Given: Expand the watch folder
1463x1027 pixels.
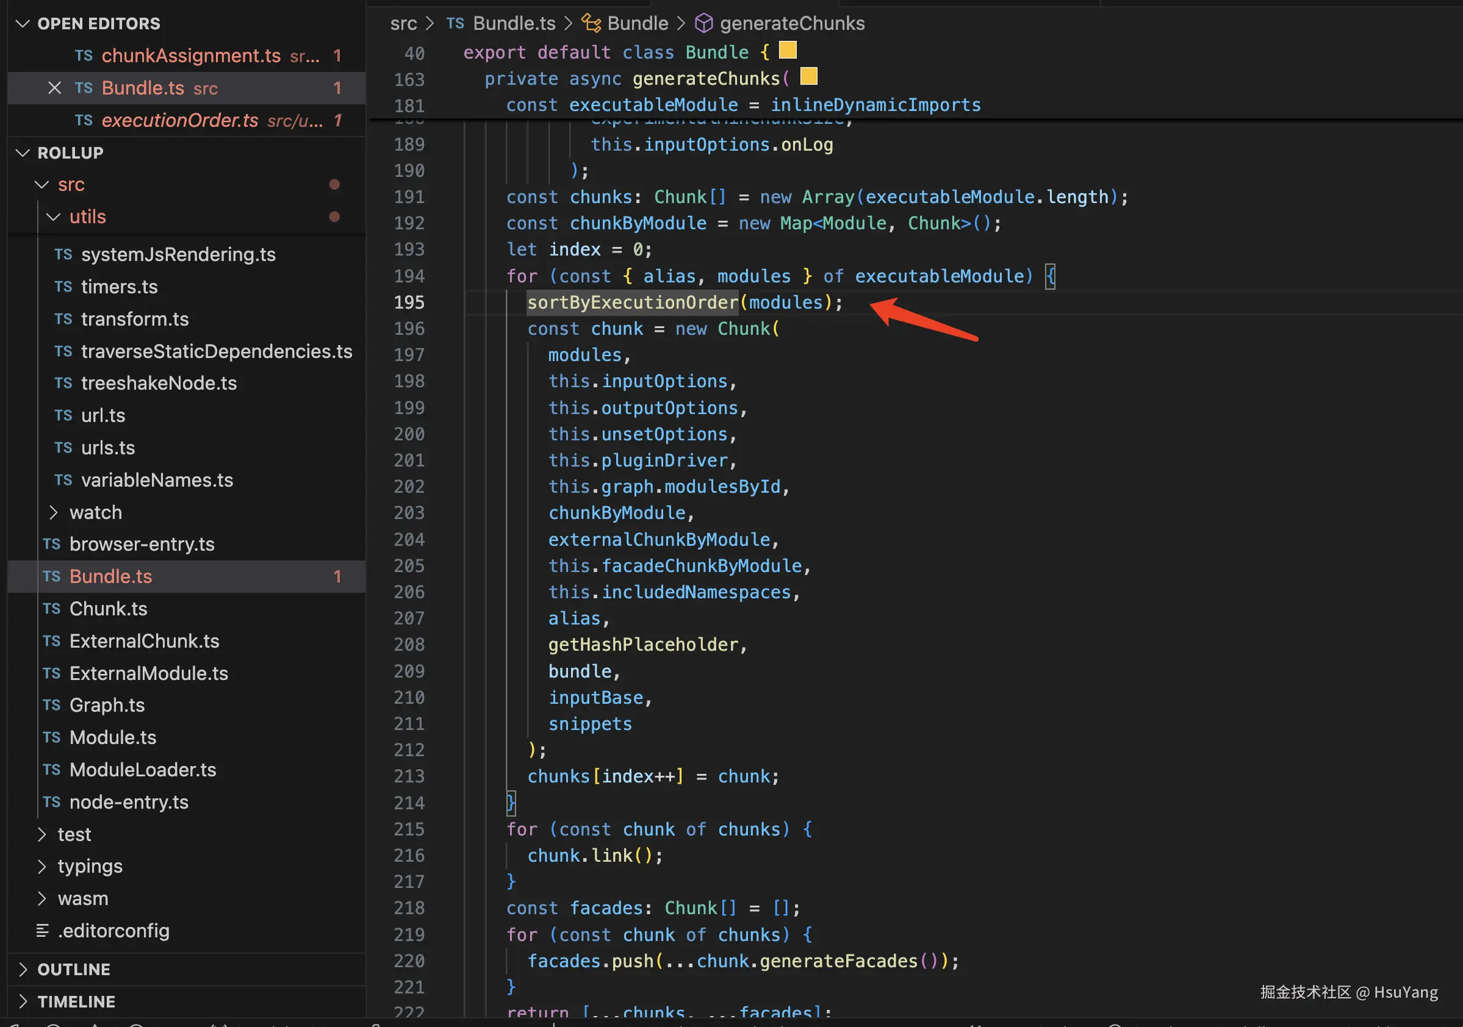Looking at the screenshot, I should (54, 512).
